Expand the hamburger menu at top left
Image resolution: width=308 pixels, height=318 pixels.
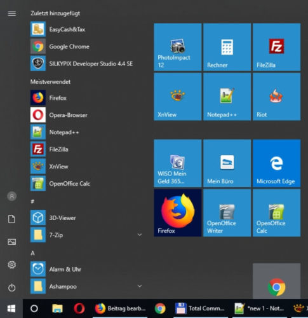coord(11,13)
